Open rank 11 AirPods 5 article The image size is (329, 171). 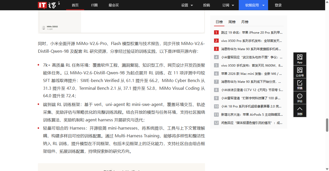(x=252, y=115)
